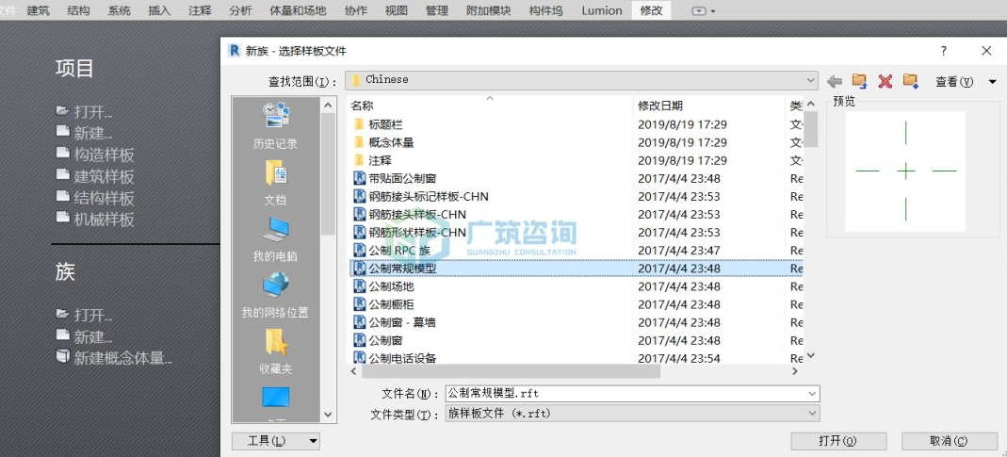Click file icon for 公制电话设备
The width and height of the screenshot is (1007, 457).
(360, 358)
